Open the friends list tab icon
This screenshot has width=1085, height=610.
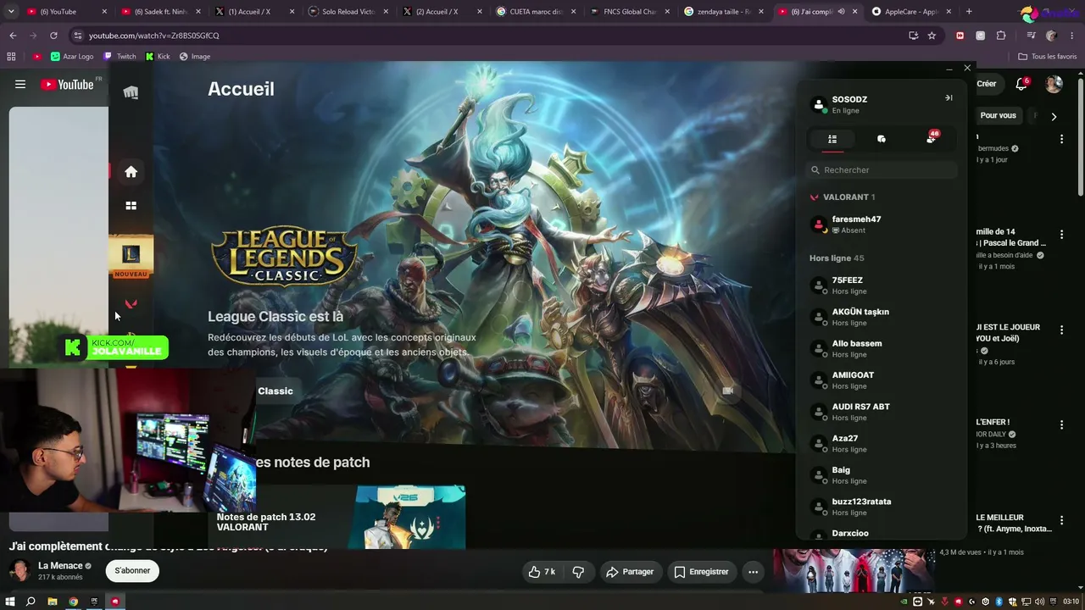[x=832, y=139]
